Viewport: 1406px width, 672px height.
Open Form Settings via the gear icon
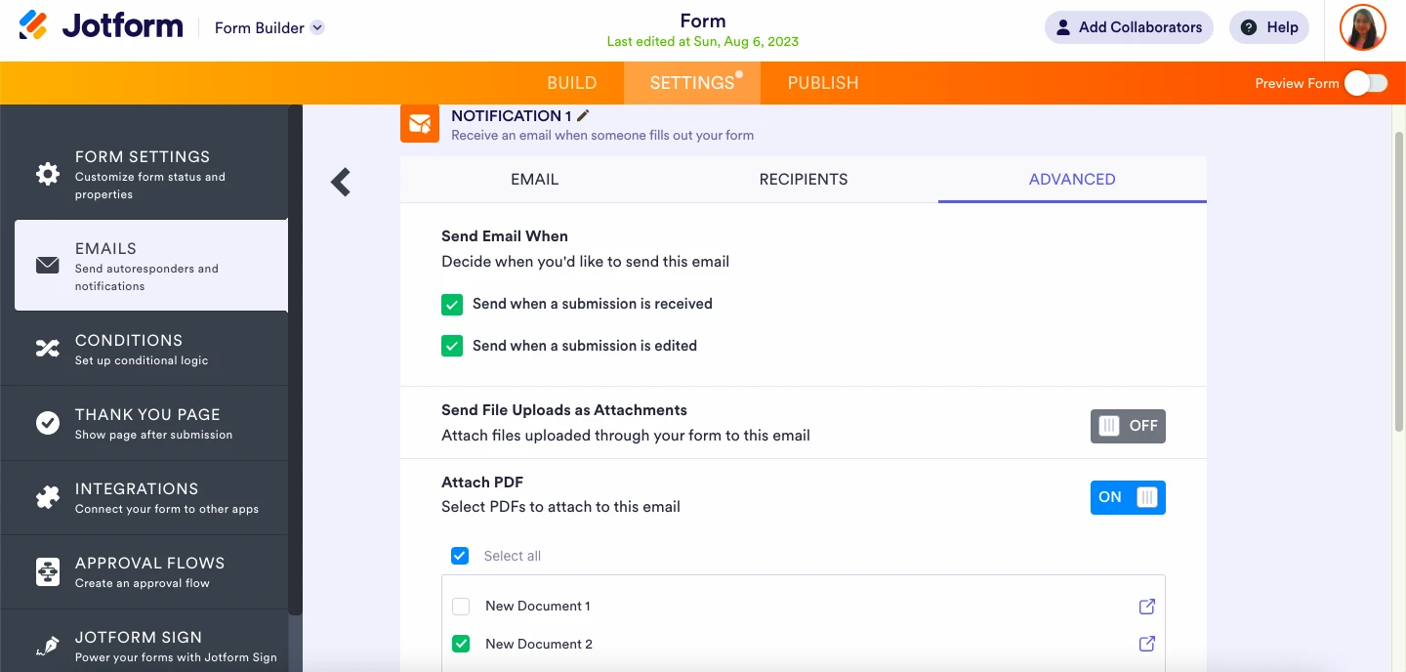[46, 173]
